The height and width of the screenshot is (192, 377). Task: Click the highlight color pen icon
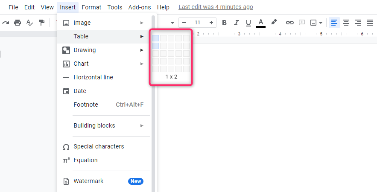pyautogui.click(x=274, y=22)
